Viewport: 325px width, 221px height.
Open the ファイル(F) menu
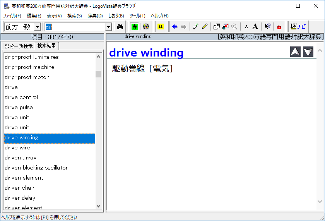click(12, 16)
